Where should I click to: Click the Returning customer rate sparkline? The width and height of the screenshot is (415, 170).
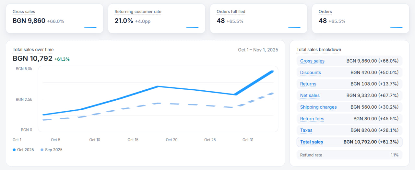point(192,27)
